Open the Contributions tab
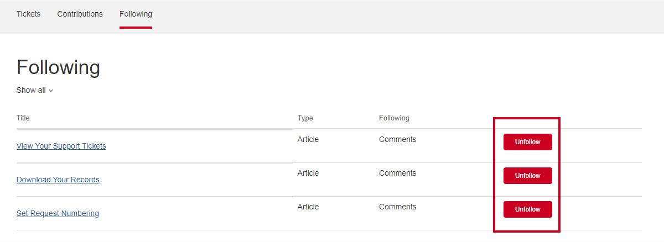 (80, 14)
